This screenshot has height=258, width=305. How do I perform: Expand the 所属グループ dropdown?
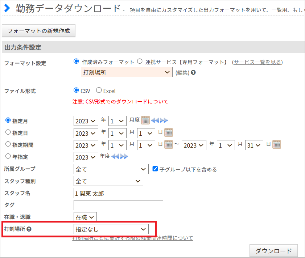click(x=111, y=169)
